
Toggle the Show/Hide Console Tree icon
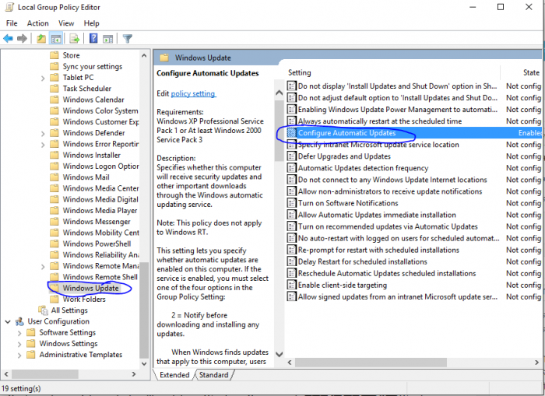56,39
